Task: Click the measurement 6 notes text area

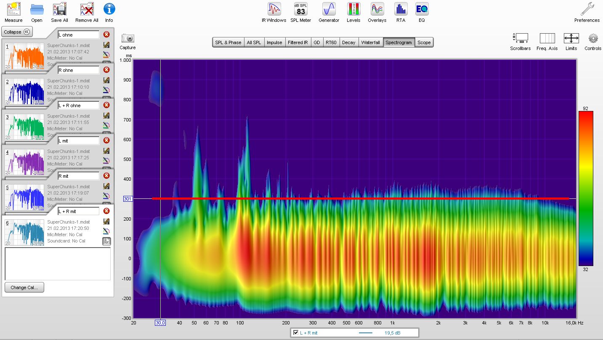Action: click(x=58, y=264)
